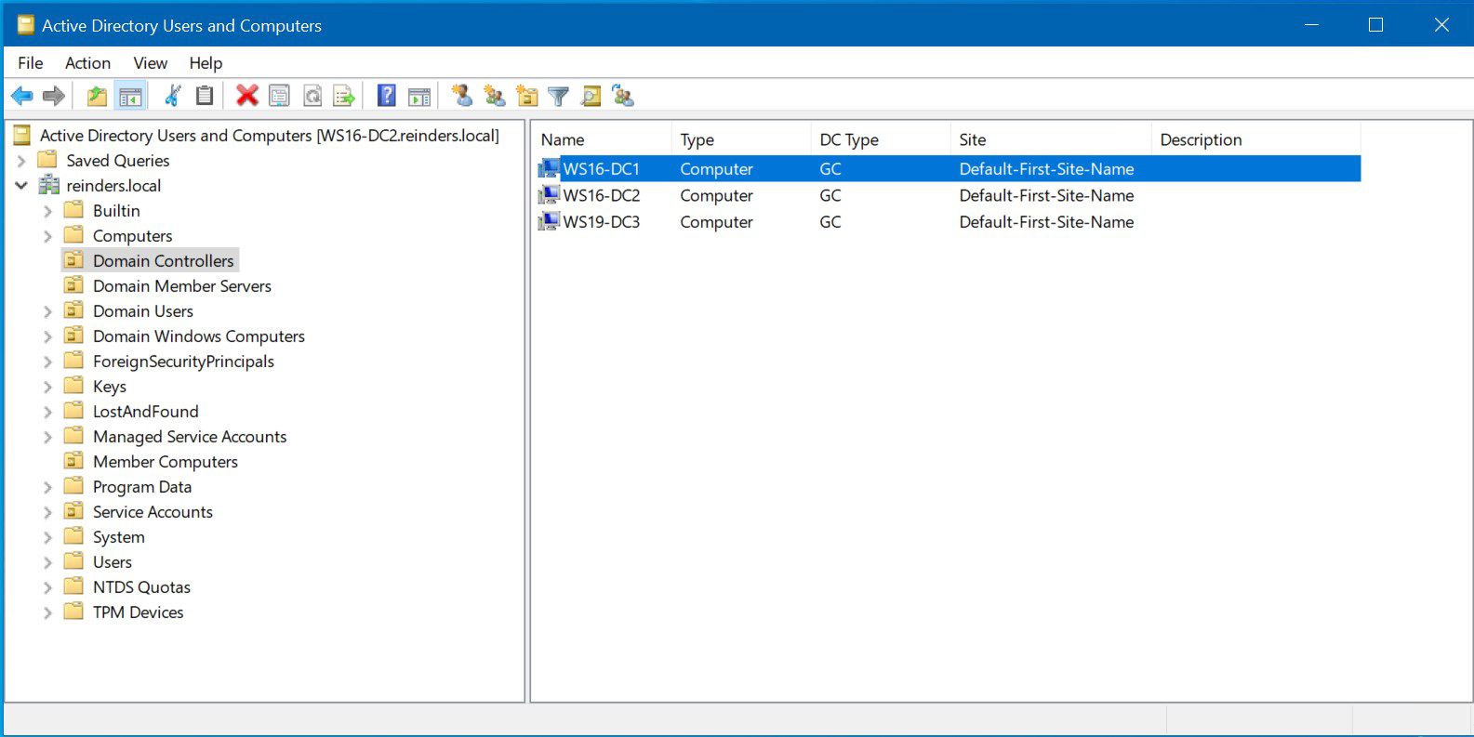Open the Action menu
This screenshot has height=737, width=1474.
pos(87,62)
